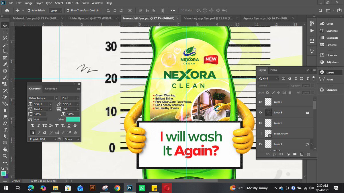Screen dimensions: 344x193
Task: Click the Delete layer trash icon
Action: 308,154
